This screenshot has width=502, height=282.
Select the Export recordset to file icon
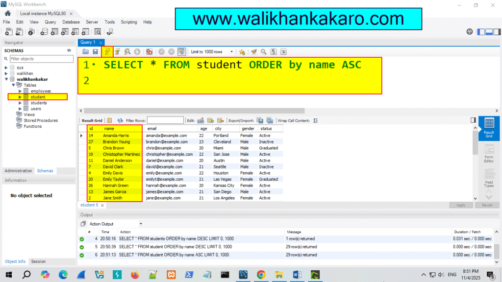point(260,120)
